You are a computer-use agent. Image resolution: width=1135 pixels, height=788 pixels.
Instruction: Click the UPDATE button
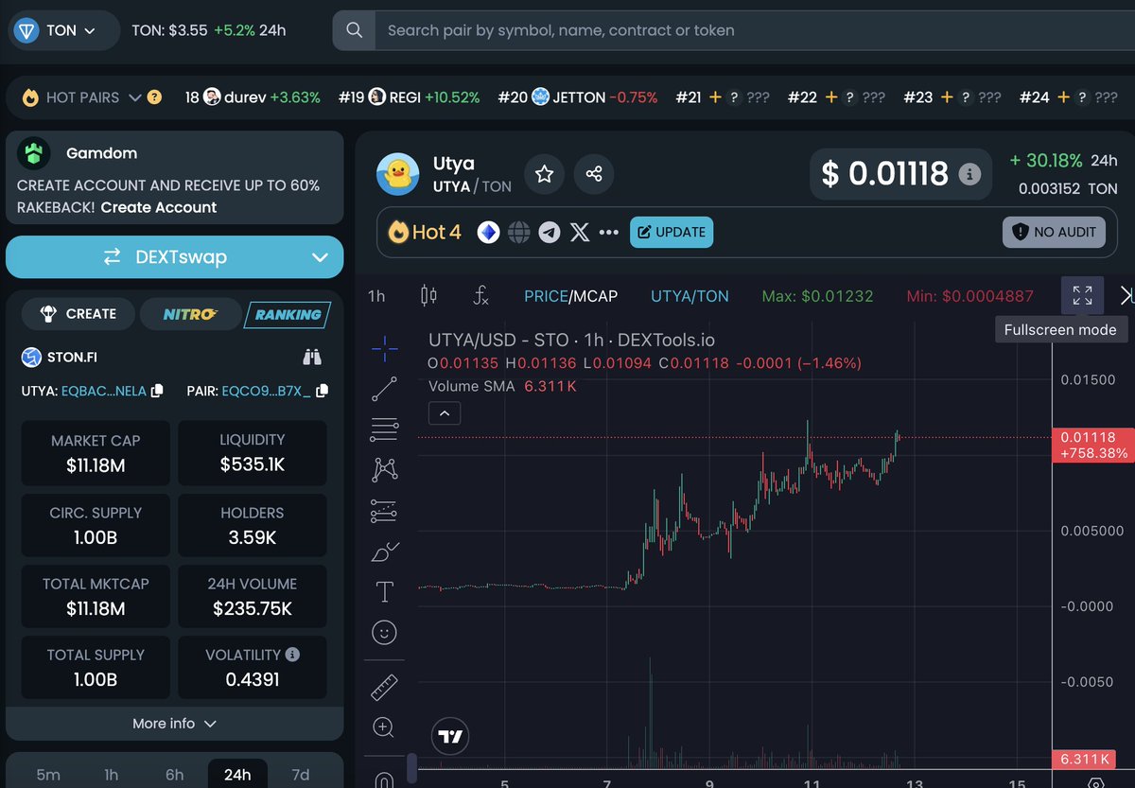672,232
